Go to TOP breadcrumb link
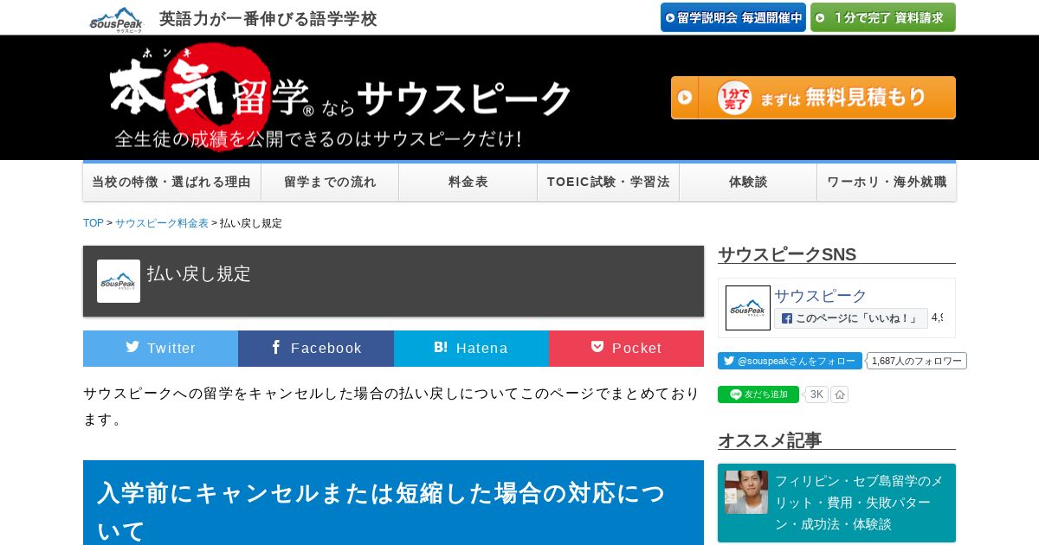Screen dimensions: 1039x545 pos(94,223)
